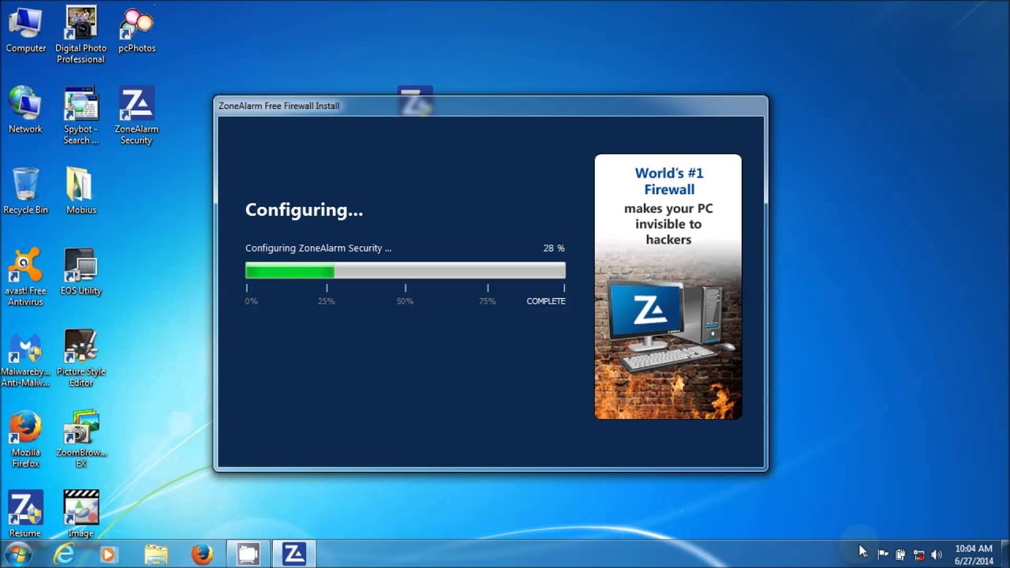The width and height of the screenshot is (1010, 568).
Task: Select the pcPhotos desktop shortcut
Action: [137, 28]
